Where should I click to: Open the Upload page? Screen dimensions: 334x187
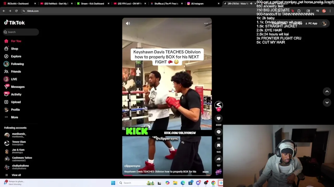coord(12,102)
